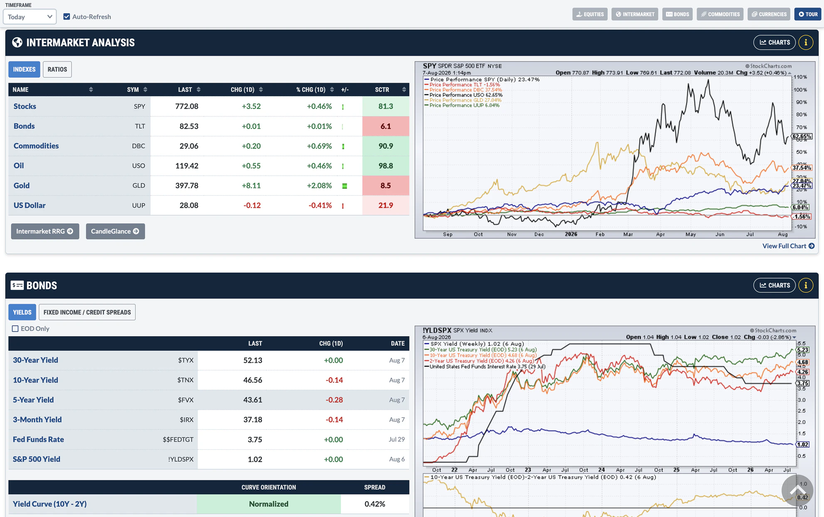Switch to the Ratios tab
This screenshot has height=517, width=824.
(x=57, y=69)
